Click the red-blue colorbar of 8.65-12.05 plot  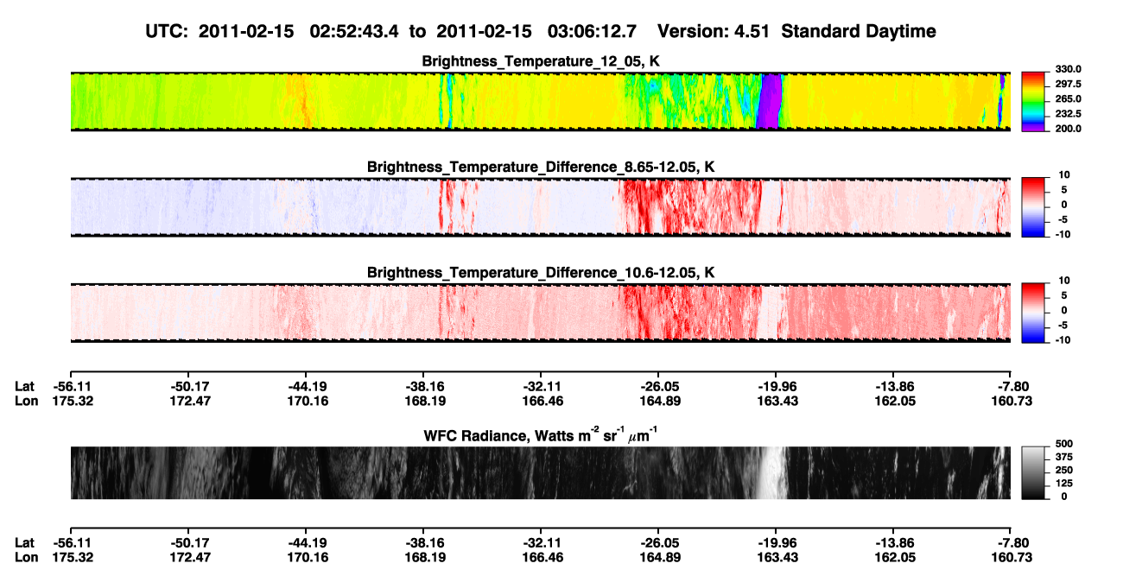coord(1034,206)
